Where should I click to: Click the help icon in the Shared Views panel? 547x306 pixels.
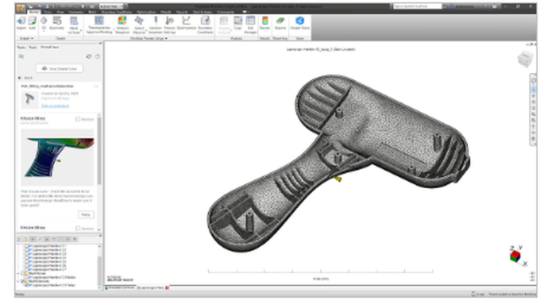97,56
